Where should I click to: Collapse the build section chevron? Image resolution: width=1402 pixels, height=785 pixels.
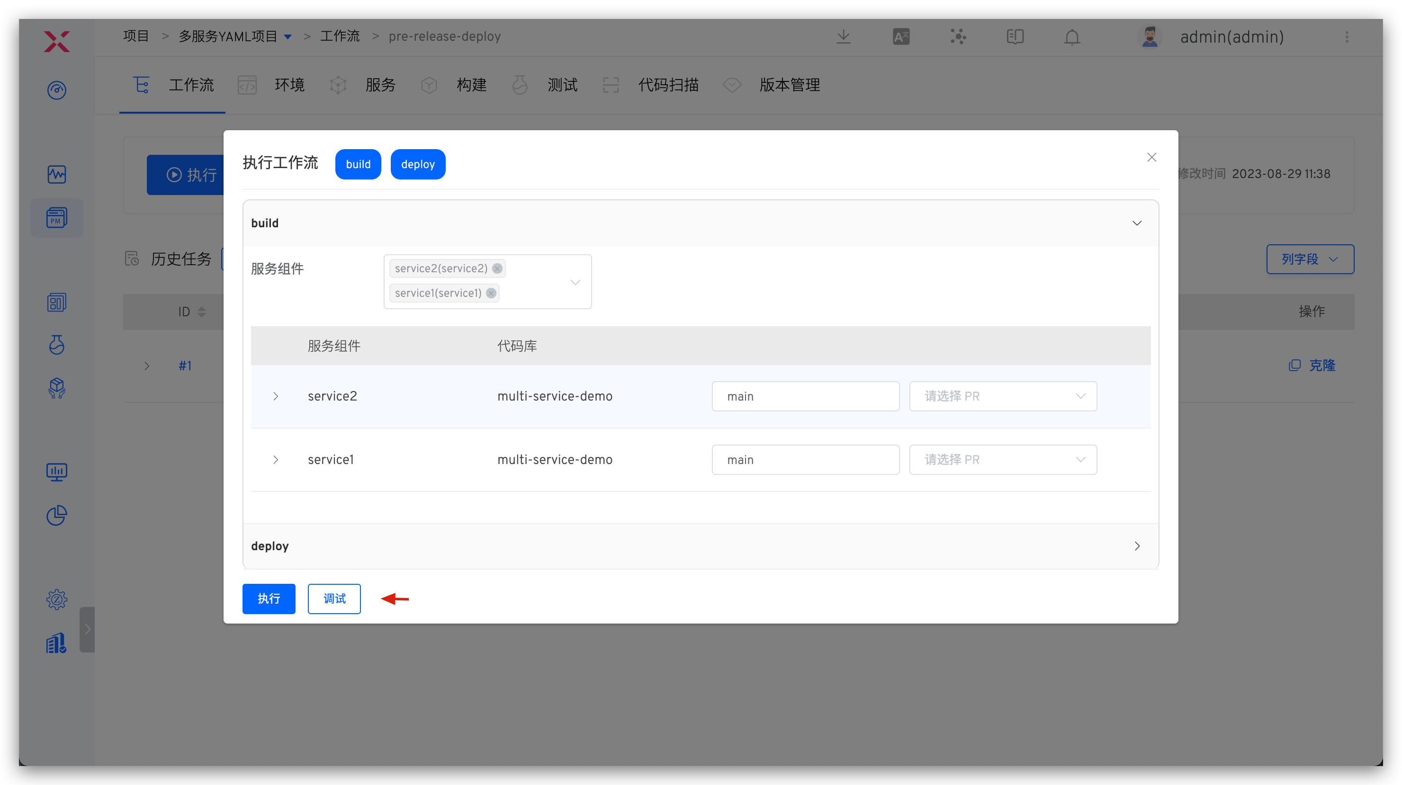[x=1137, y=223]
